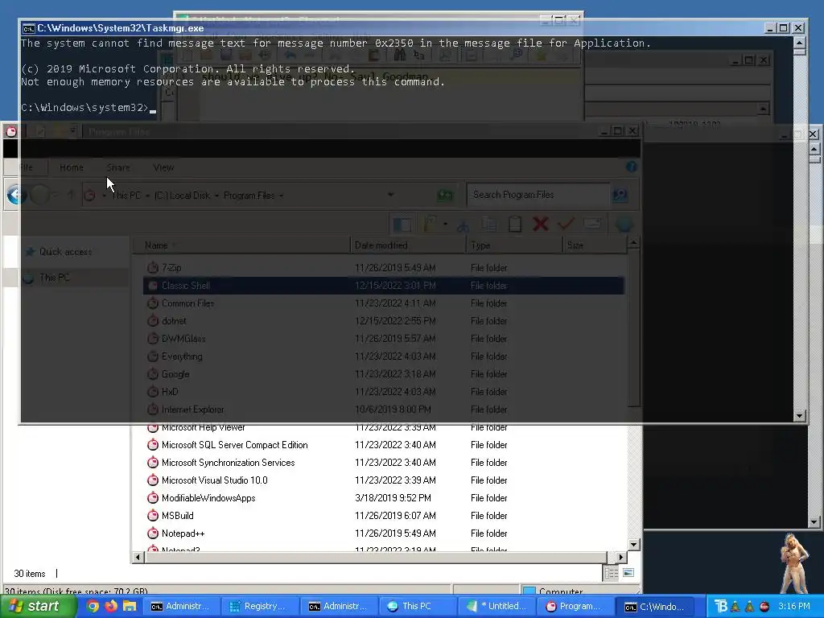Image resolution: width=824 pixels, height=618 pixels.
Task: Click the red ball tray icon
Action: coord(764,607)
